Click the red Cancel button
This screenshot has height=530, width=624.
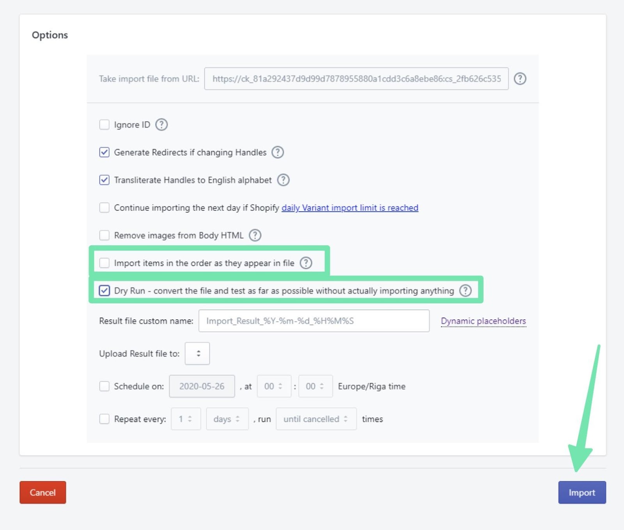pyautogui.click(x=43, y=493)
